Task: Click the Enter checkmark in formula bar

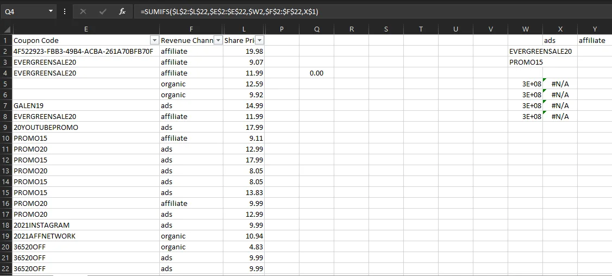Action: click(103, 11)
